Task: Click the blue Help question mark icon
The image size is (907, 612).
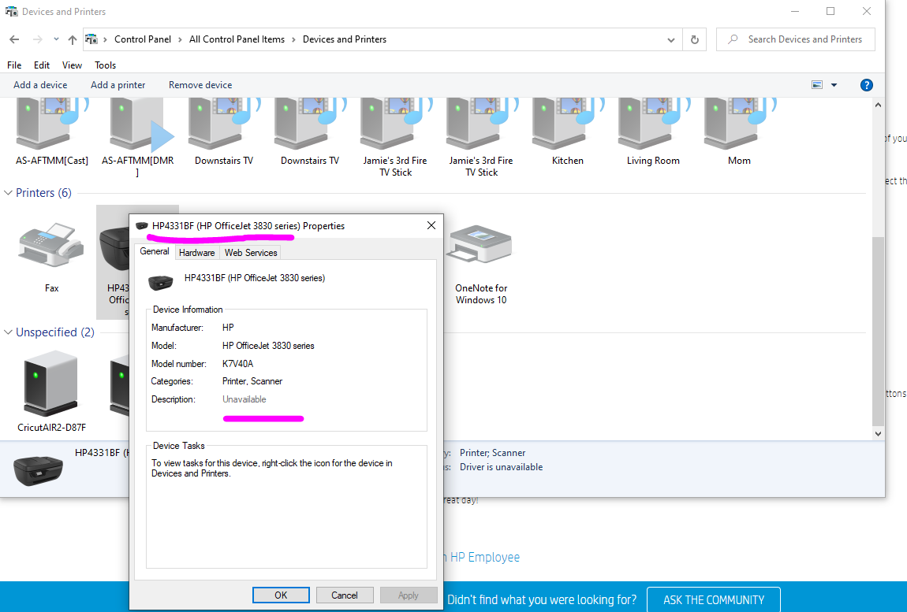Action: (x=866, y=85)
